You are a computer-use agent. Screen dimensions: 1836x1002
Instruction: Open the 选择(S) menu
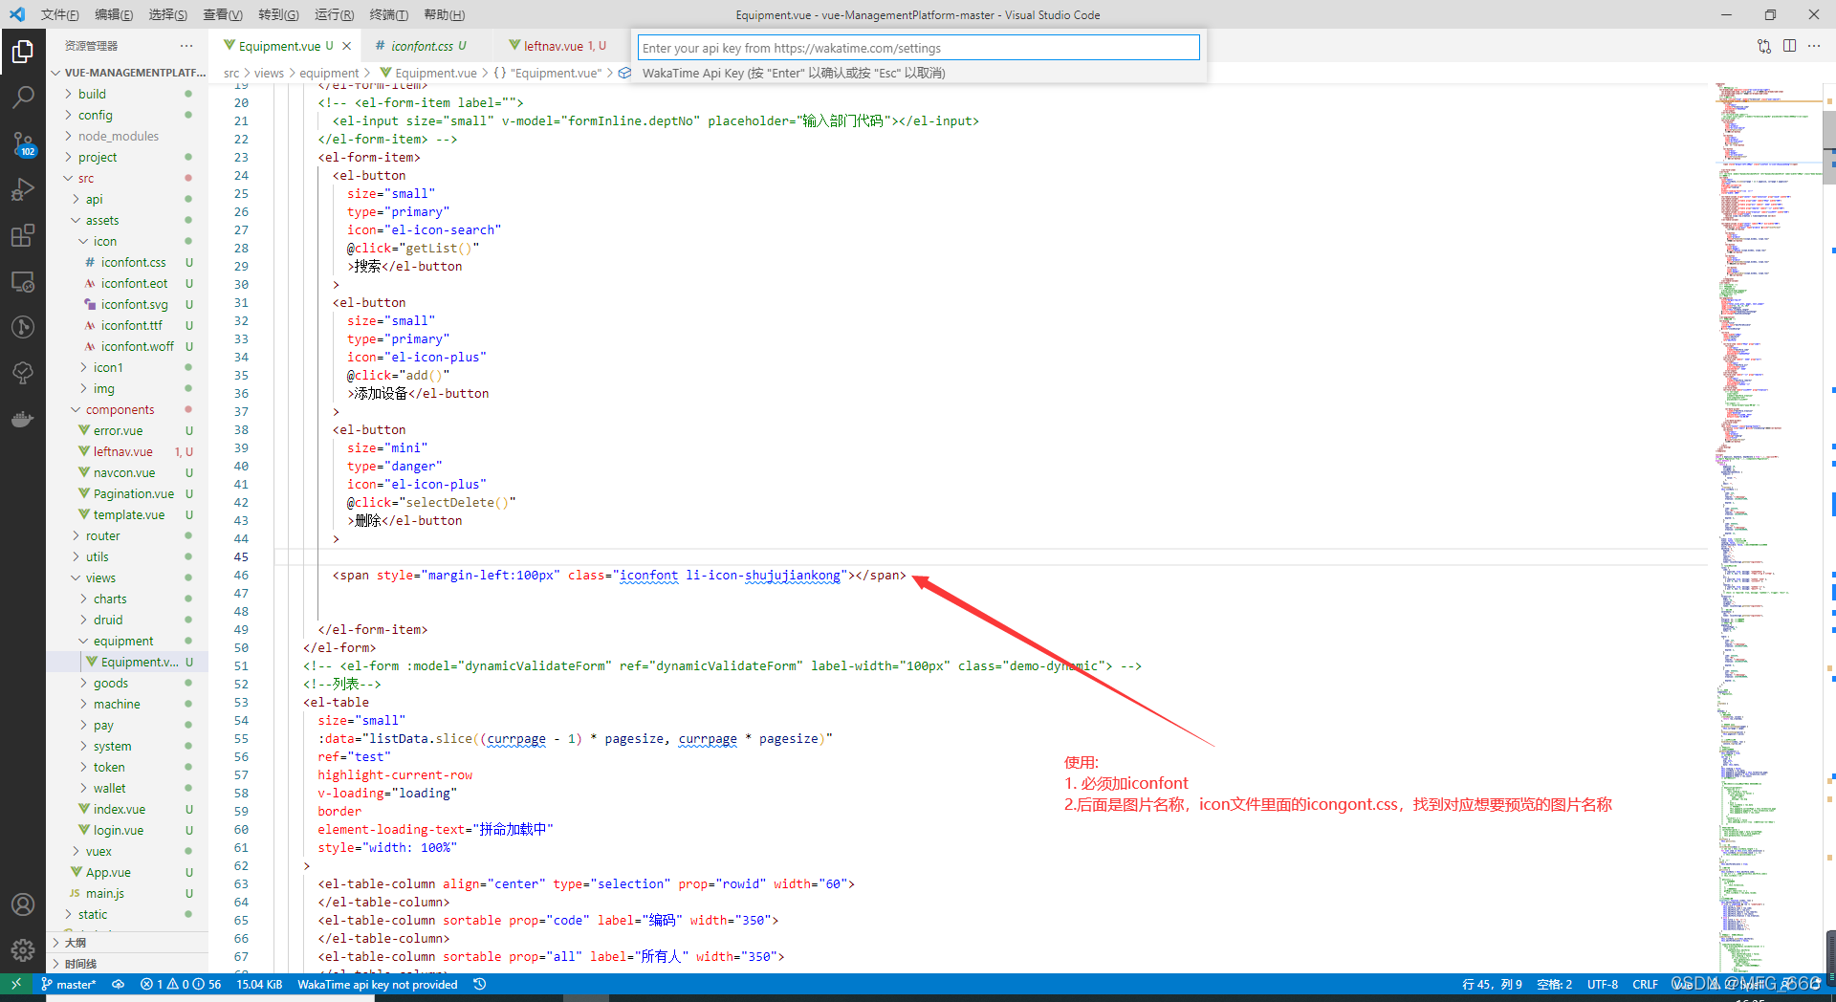167,14
